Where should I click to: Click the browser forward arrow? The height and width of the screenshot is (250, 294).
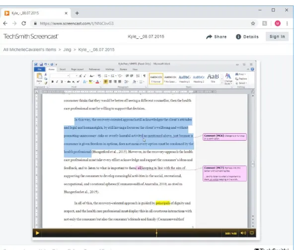pyautogui.click(x=14, y=23)
